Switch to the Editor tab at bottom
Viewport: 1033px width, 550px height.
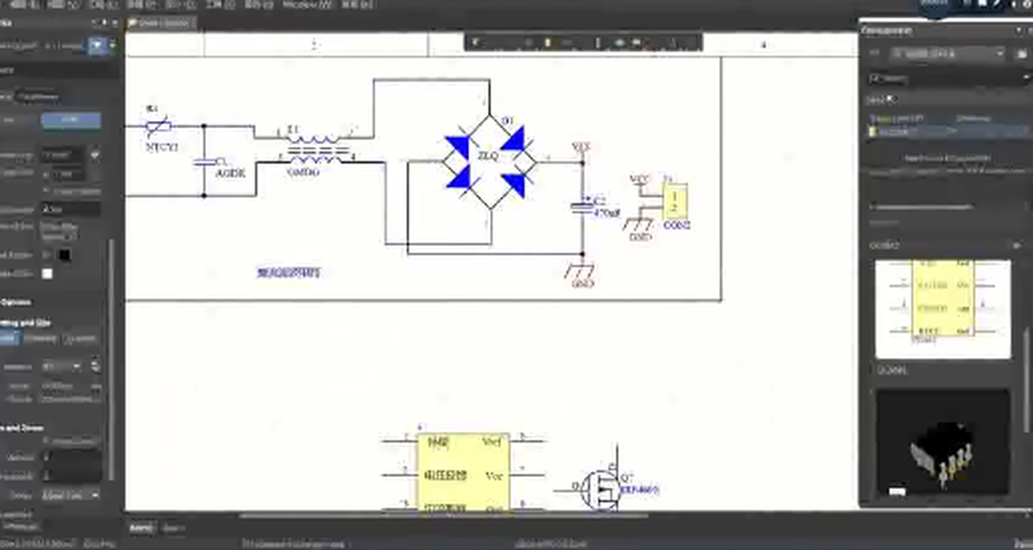pyautogui.click(x=141, y=528)
